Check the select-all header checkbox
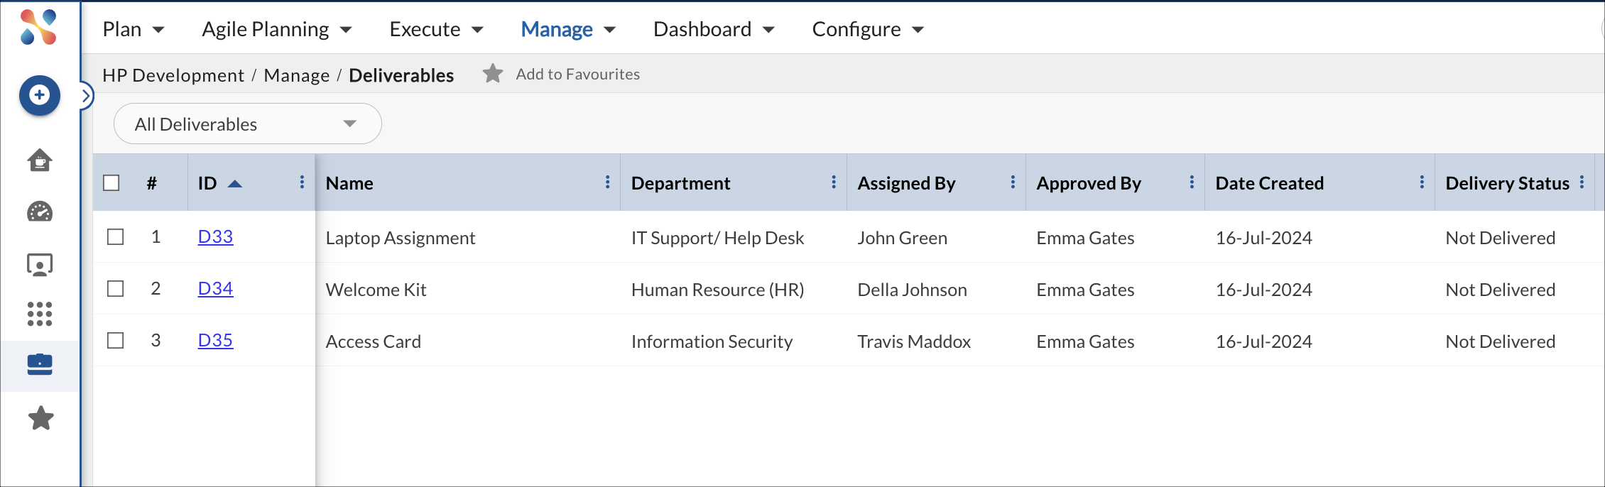The width and height of the screenshot is (1605, 487). click(x=111, y=183)
